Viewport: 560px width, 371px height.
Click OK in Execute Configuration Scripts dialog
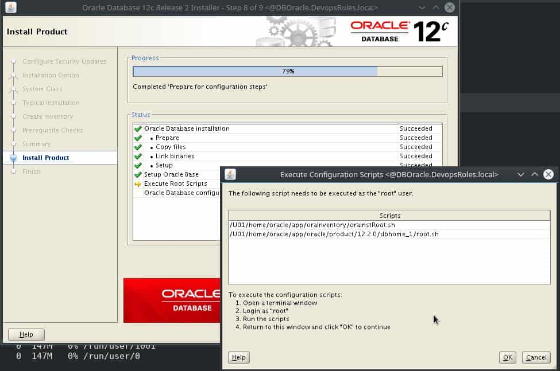[507, 357]
